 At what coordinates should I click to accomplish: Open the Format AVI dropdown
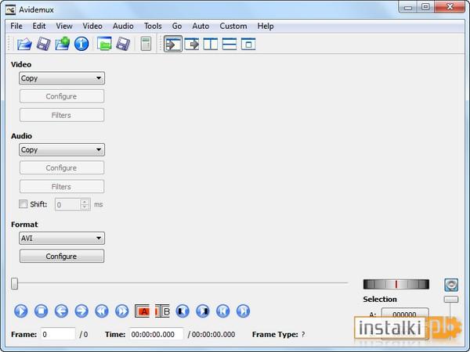(x=62, y=239)
